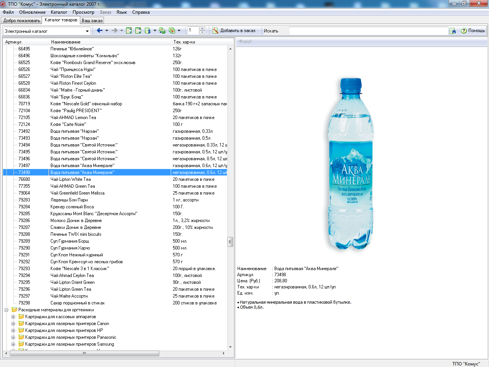Viewport: 489px width, 367px height.
Task: Click the catalog list scroll-up arrow
Action: 230,49
